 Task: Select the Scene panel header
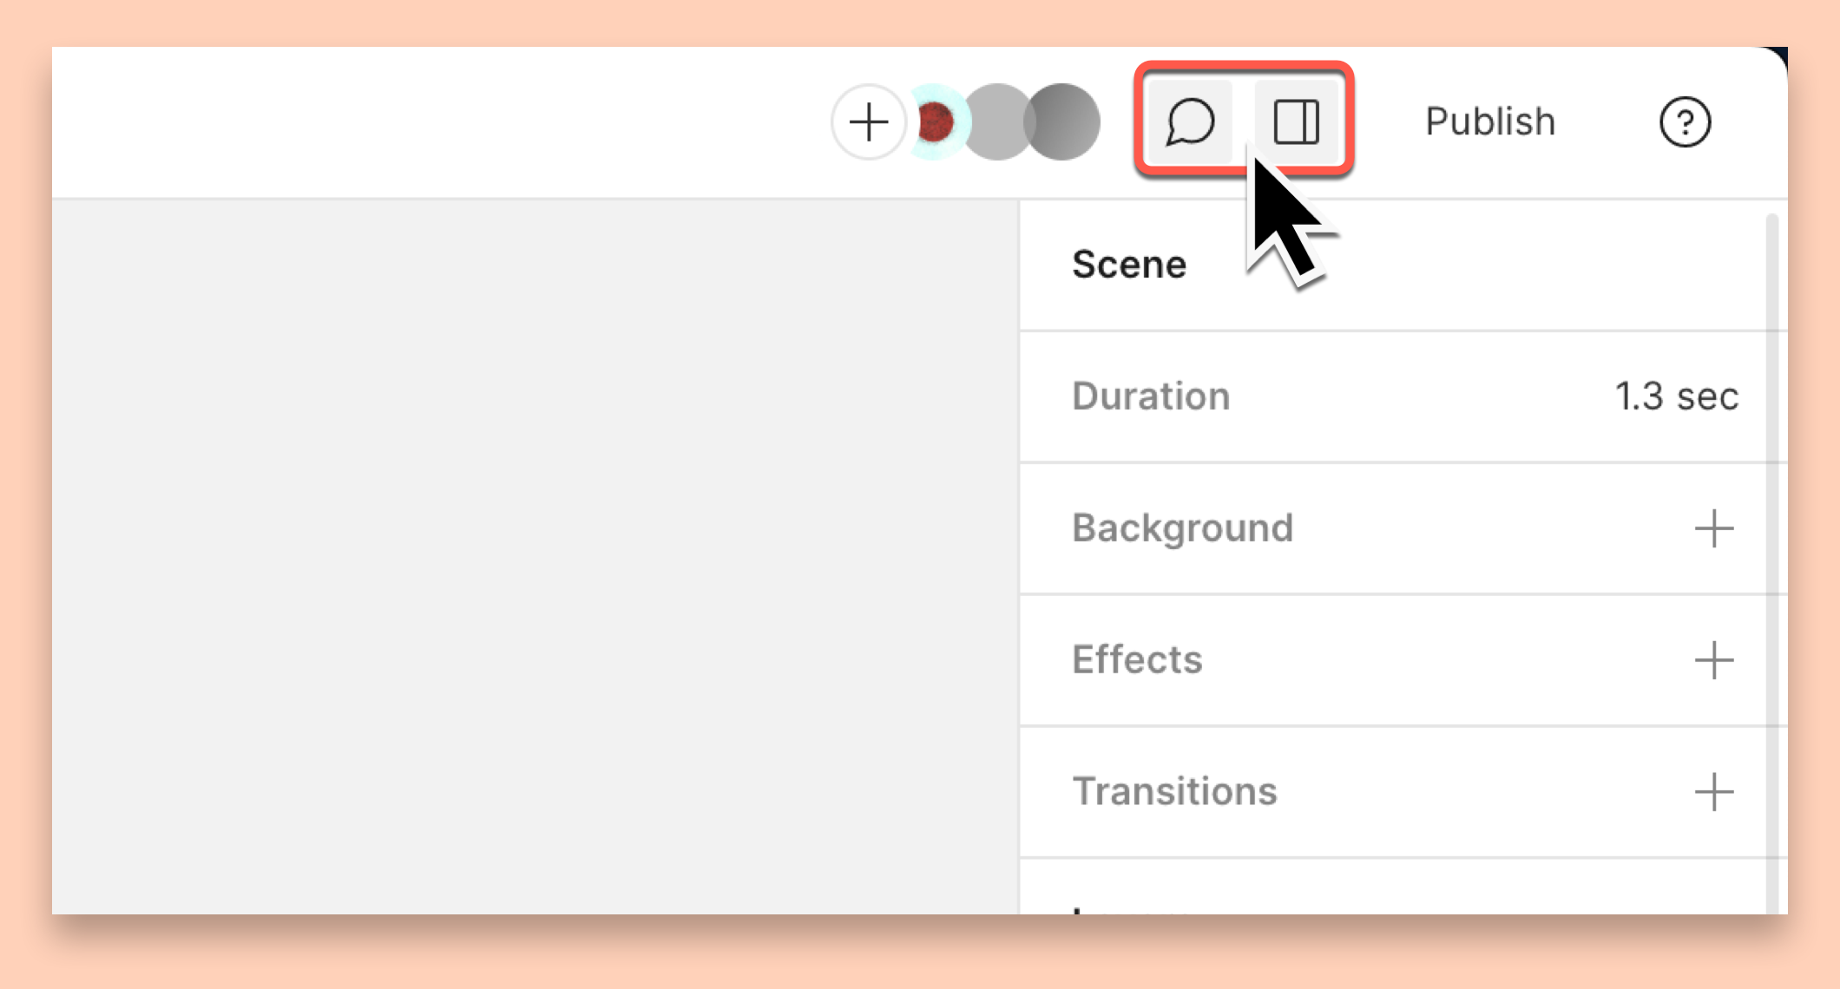point(1128,265)
